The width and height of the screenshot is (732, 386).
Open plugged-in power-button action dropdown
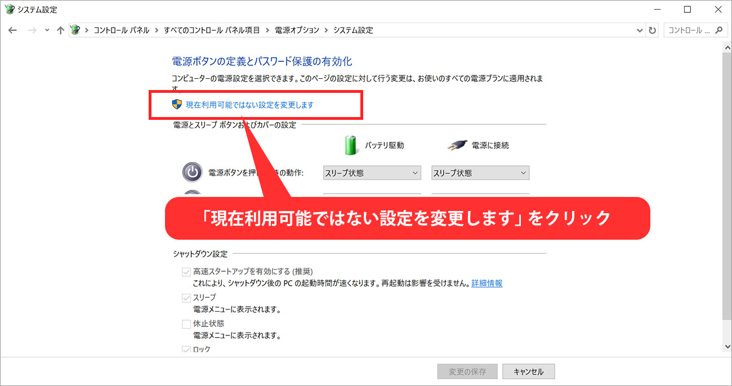click(x=480, y=173)
